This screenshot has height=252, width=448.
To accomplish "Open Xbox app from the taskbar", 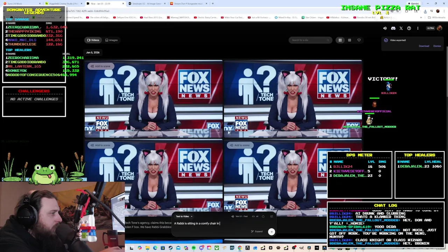I will pos(217,248).
